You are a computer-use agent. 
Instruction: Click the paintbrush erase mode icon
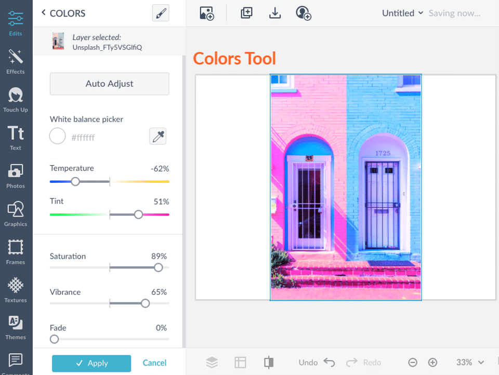pyautogui.click(x=161, y=13)
